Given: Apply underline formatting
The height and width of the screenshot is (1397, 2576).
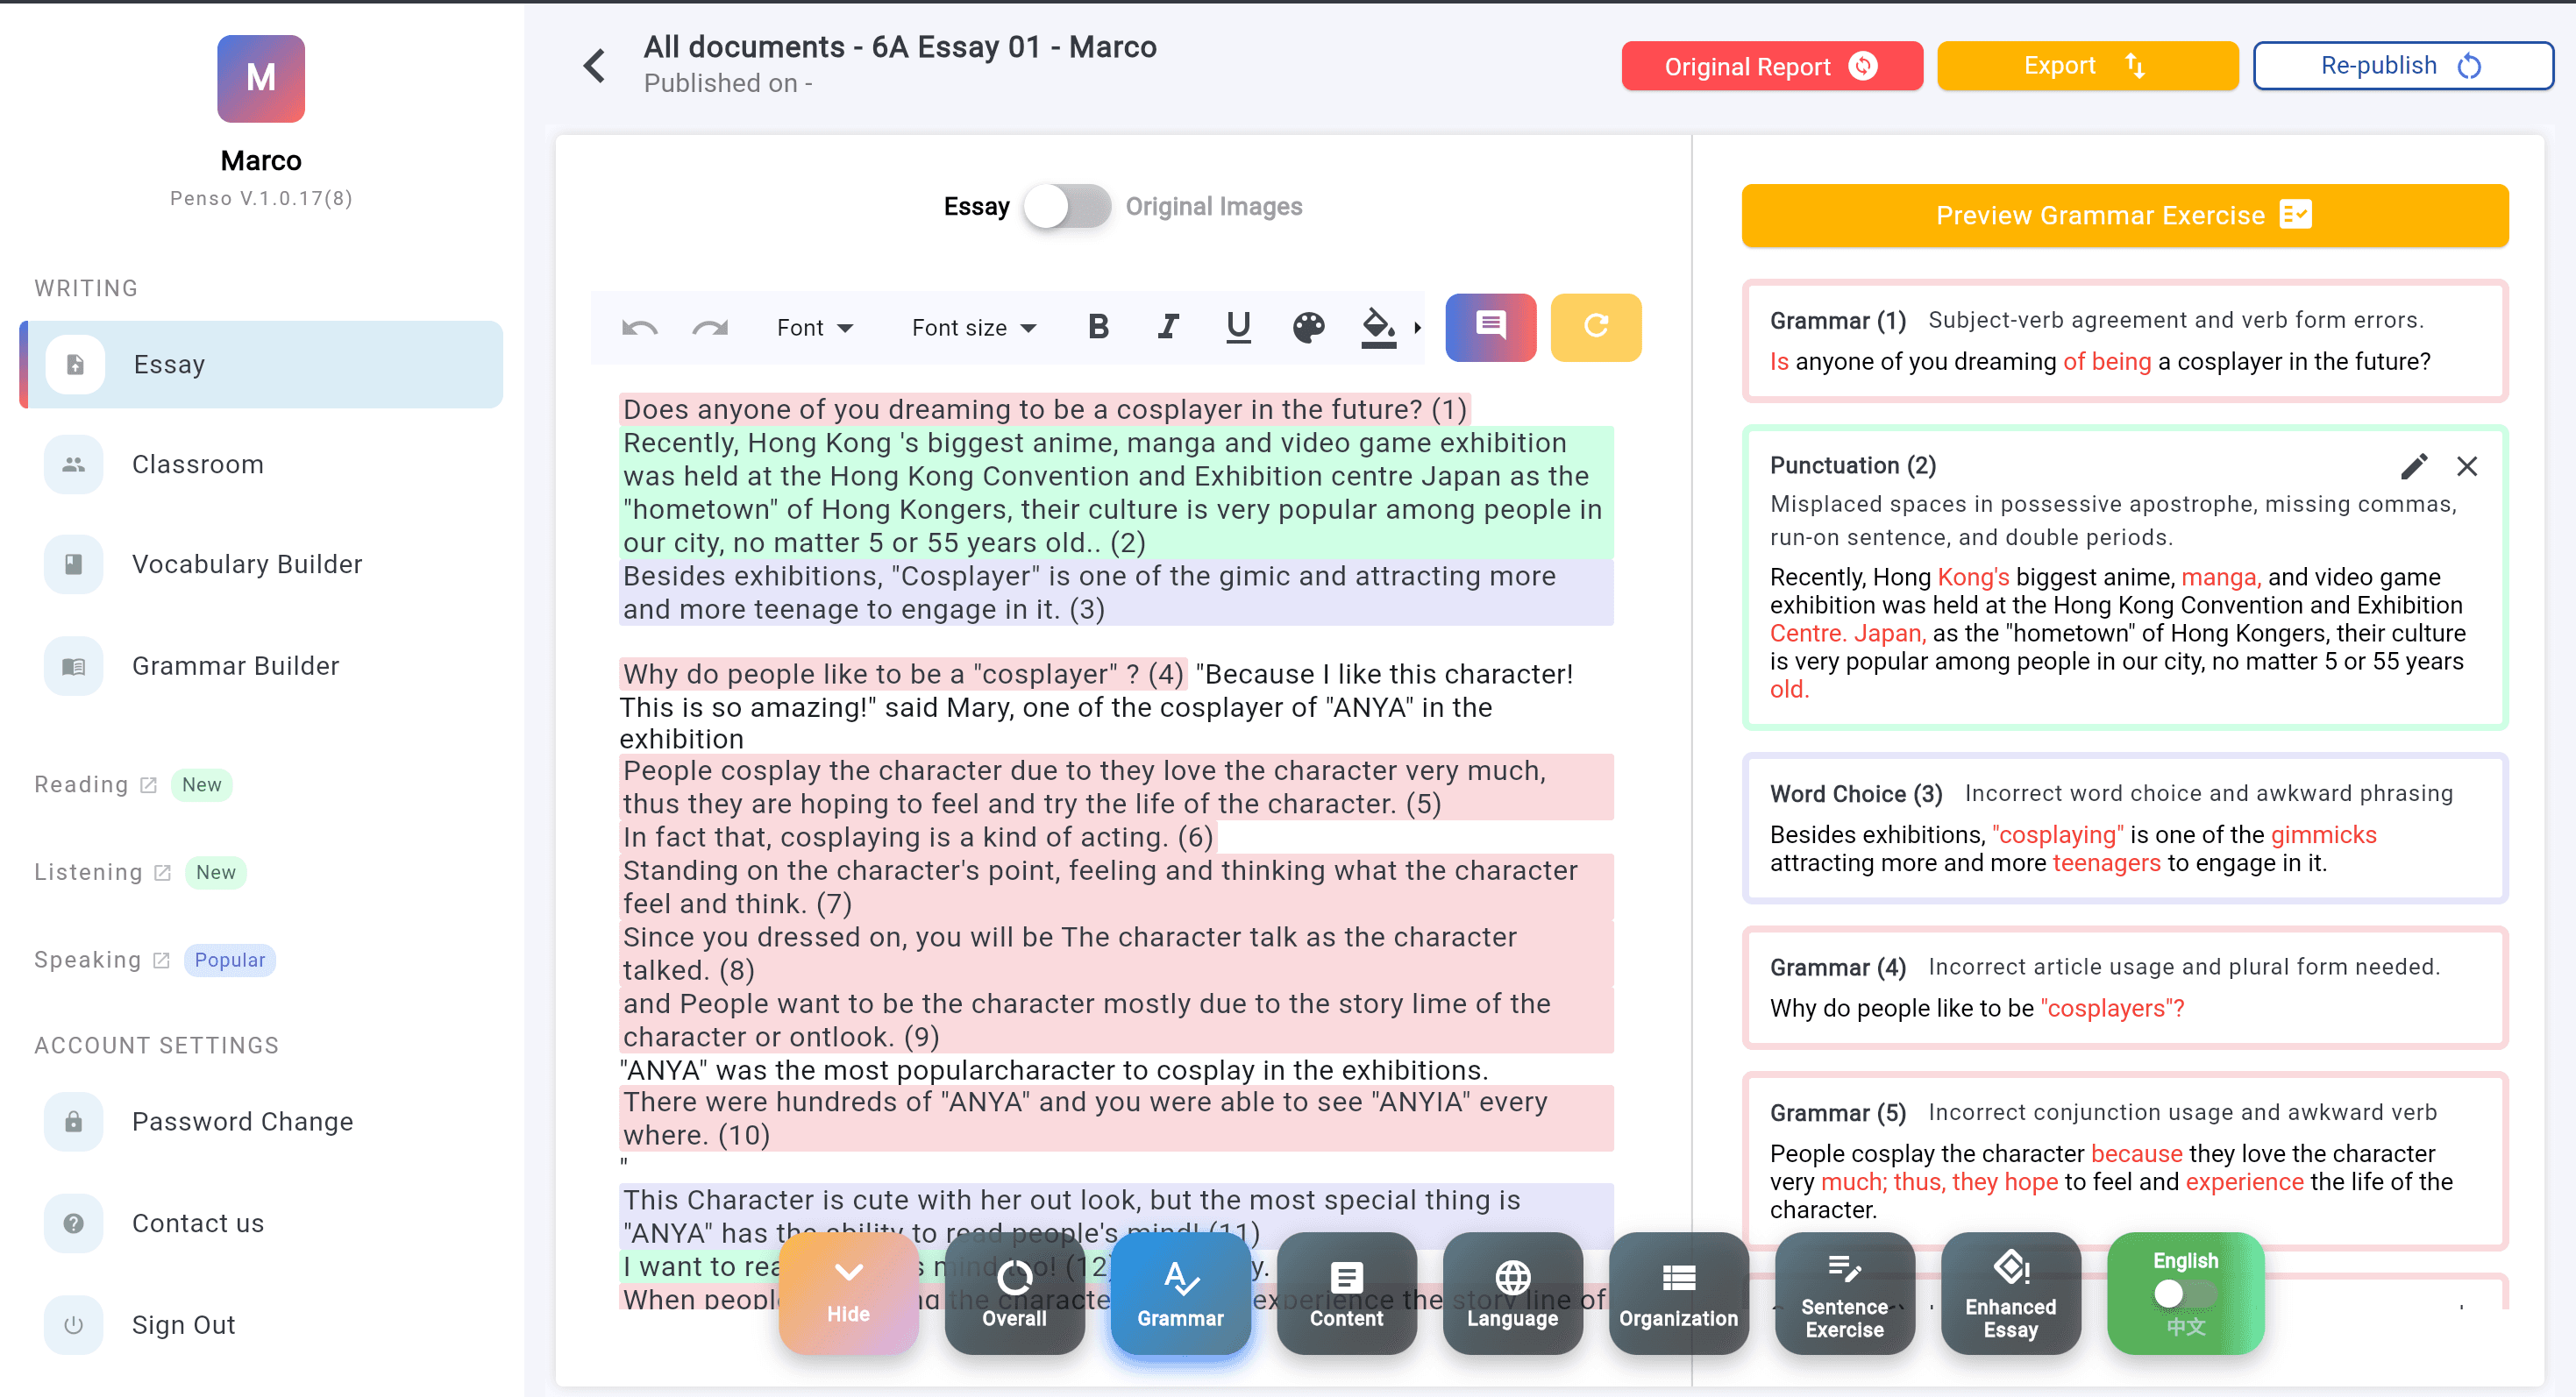Looking at the screenshot, I should (1238, 327).
